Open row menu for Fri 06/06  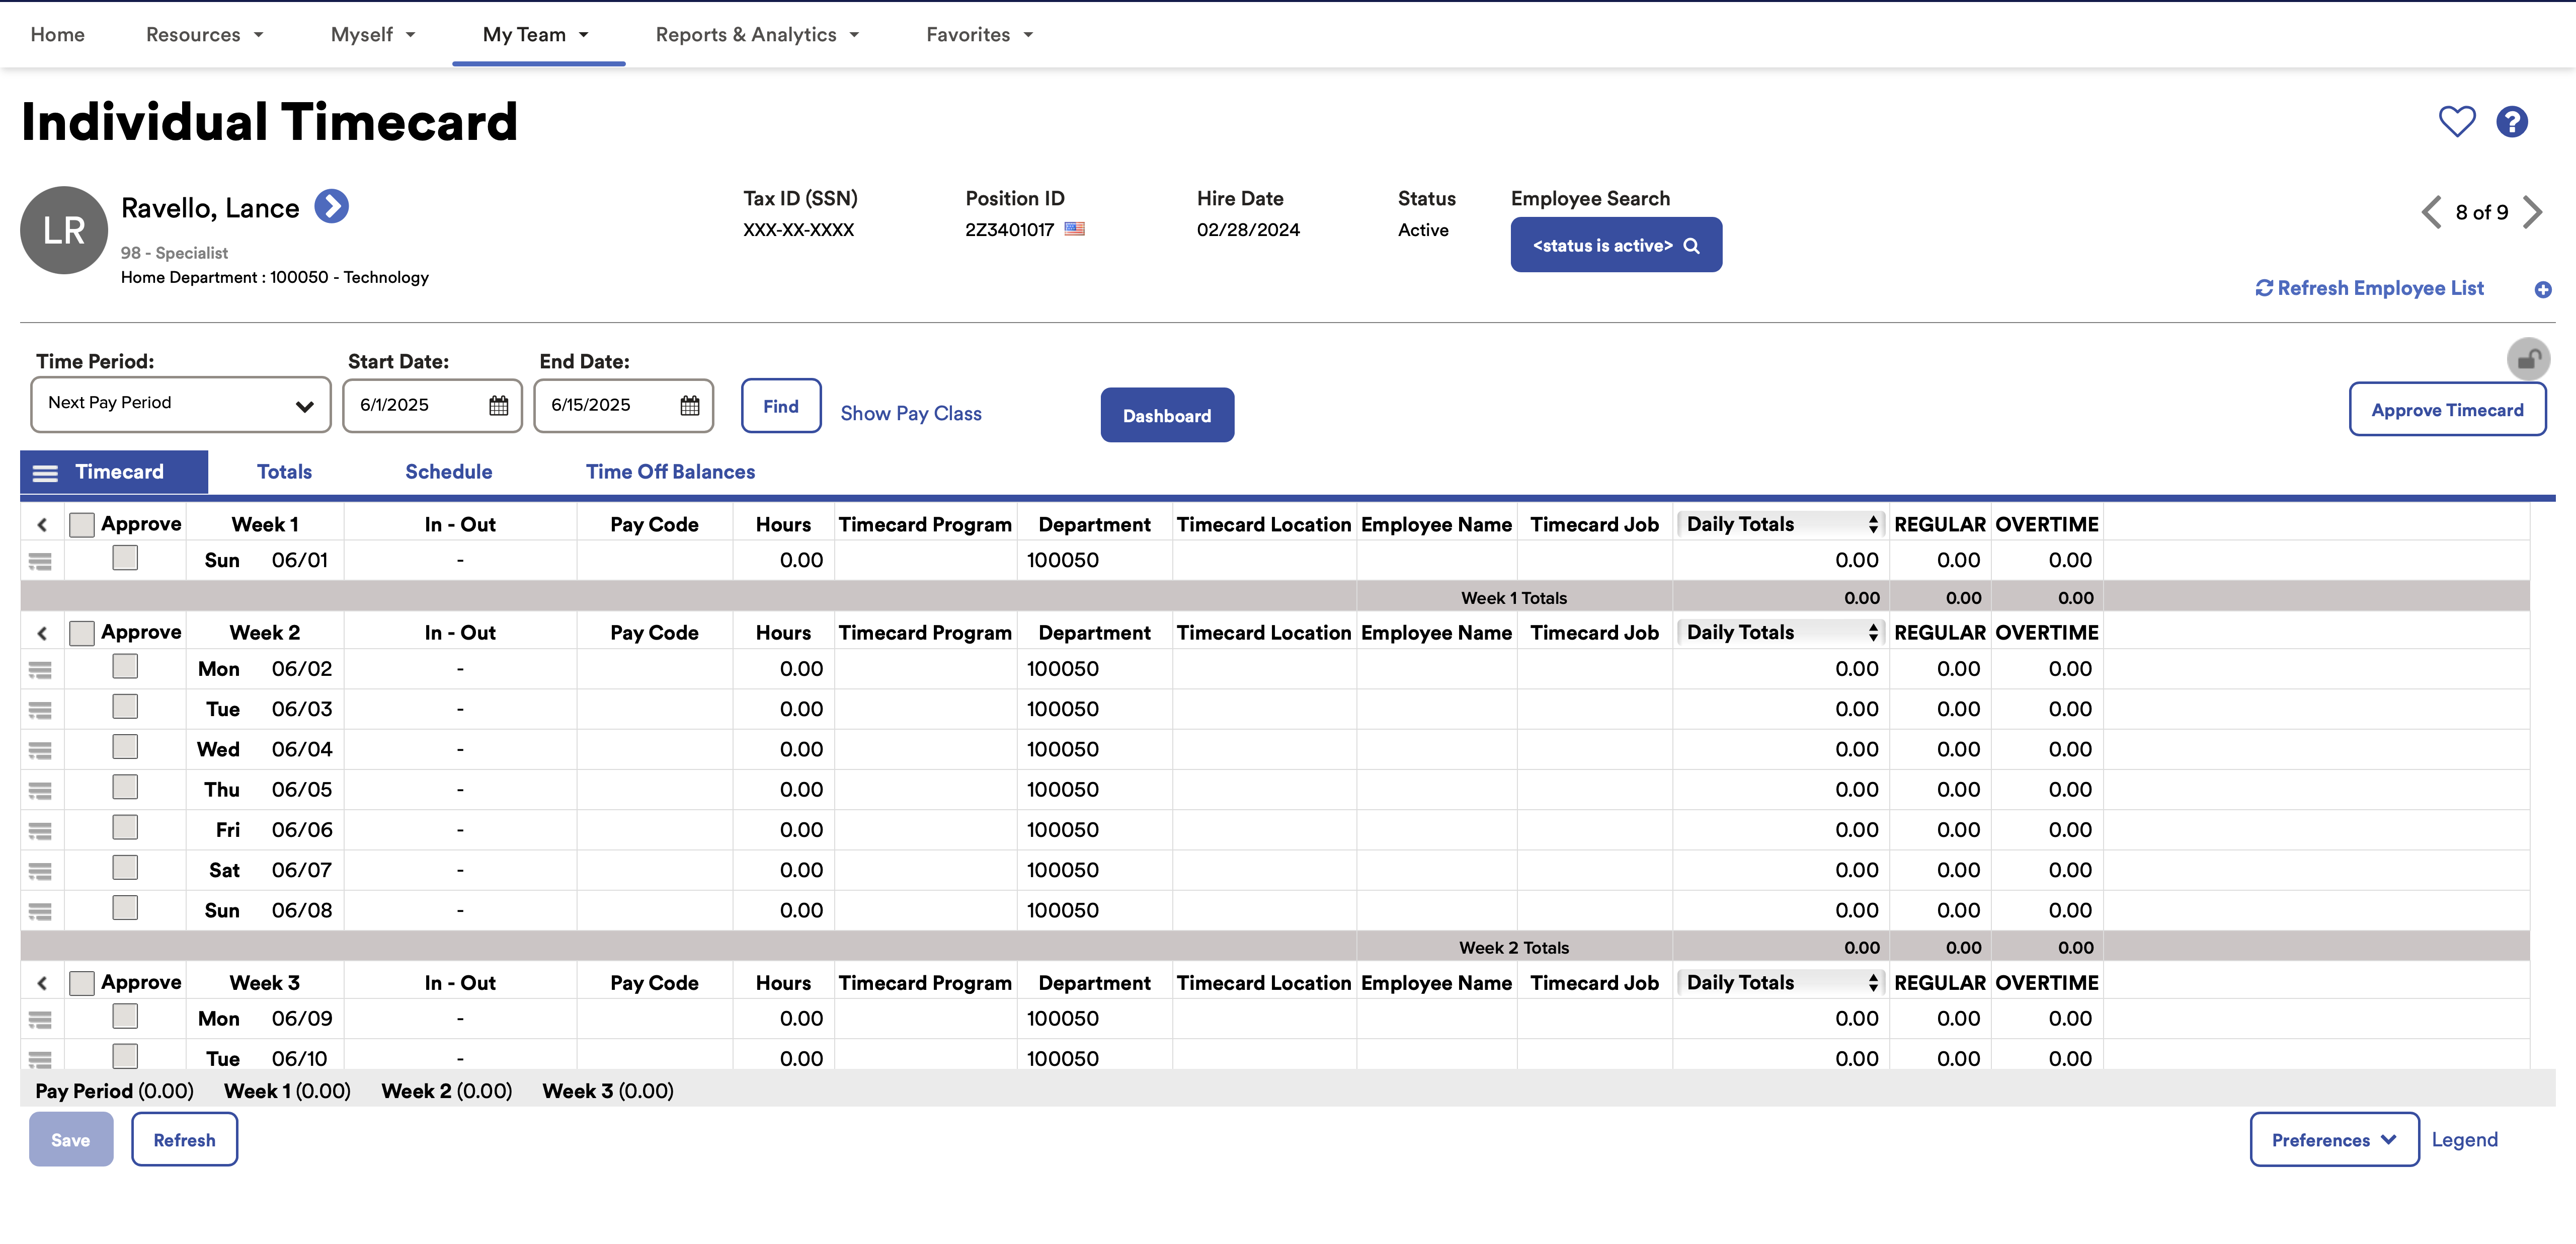[40, 831]
